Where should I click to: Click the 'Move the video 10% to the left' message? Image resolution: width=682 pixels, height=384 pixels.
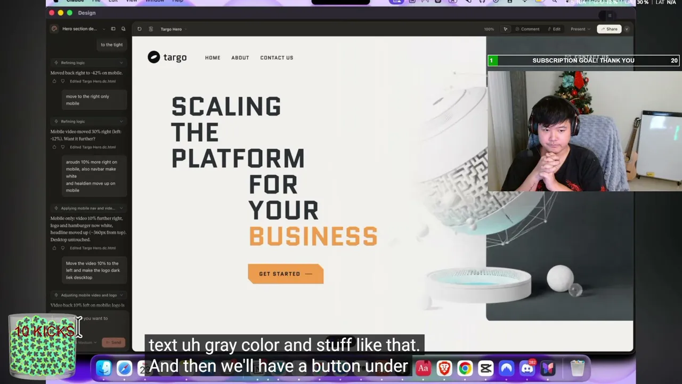94,270
